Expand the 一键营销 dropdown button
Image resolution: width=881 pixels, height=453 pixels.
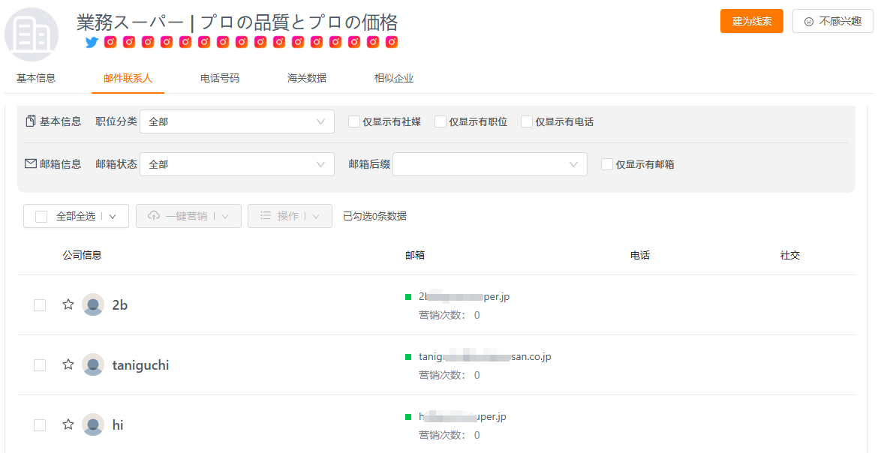pos(189,216)
